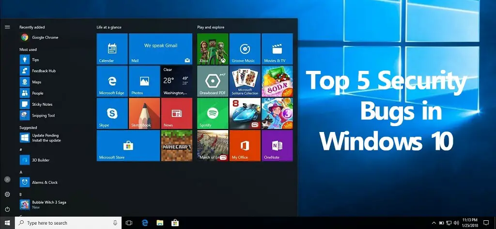496x229 pixels.
Task: Launch the Asphalt 8 racing tile
Action: [245, 114]
